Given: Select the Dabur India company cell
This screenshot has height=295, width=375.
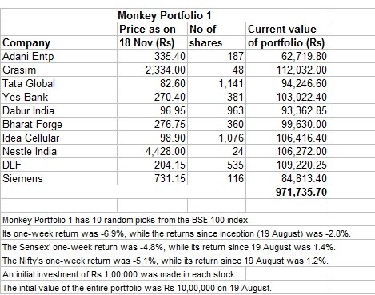Looking at the screenshot, I should point(59,110).
